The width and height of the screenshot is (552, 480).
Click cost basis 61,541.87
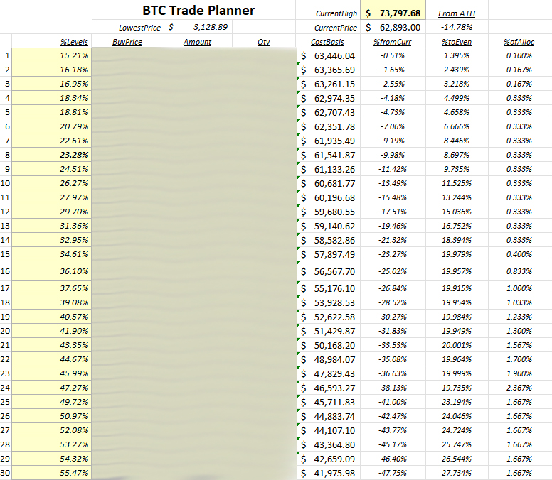(328, 155)
